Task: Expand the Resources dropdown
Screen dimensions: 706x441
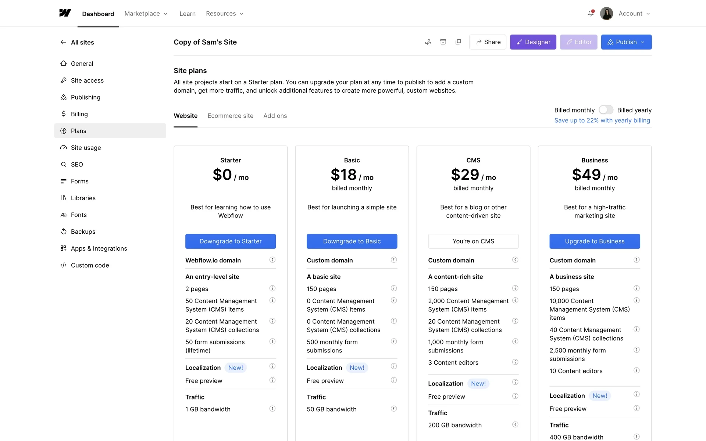Action: [x=225, y=14]
